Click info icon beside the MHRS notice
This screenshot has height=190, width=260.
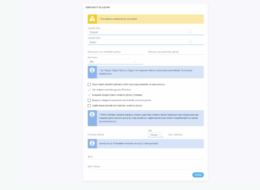point(92,114)
